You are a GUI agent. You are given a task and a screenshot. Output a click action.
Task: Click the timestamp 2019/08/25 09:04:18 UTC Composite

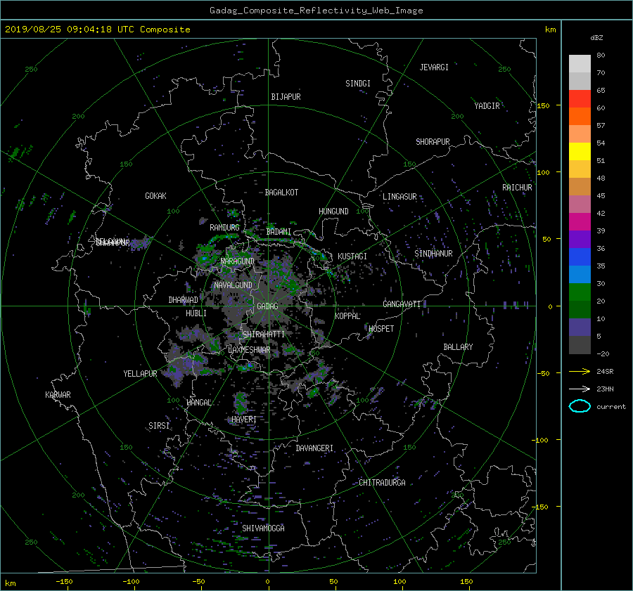tap(97, 30)
